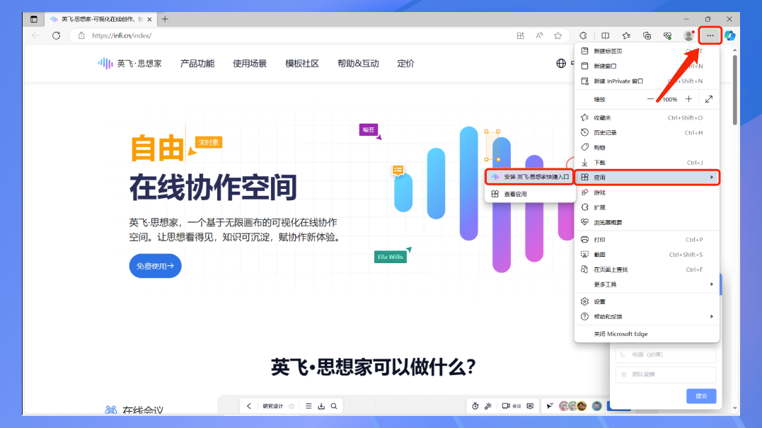Click the back chevron beside 研究设计
Screen dimensions: 762x428
[249, 406]
